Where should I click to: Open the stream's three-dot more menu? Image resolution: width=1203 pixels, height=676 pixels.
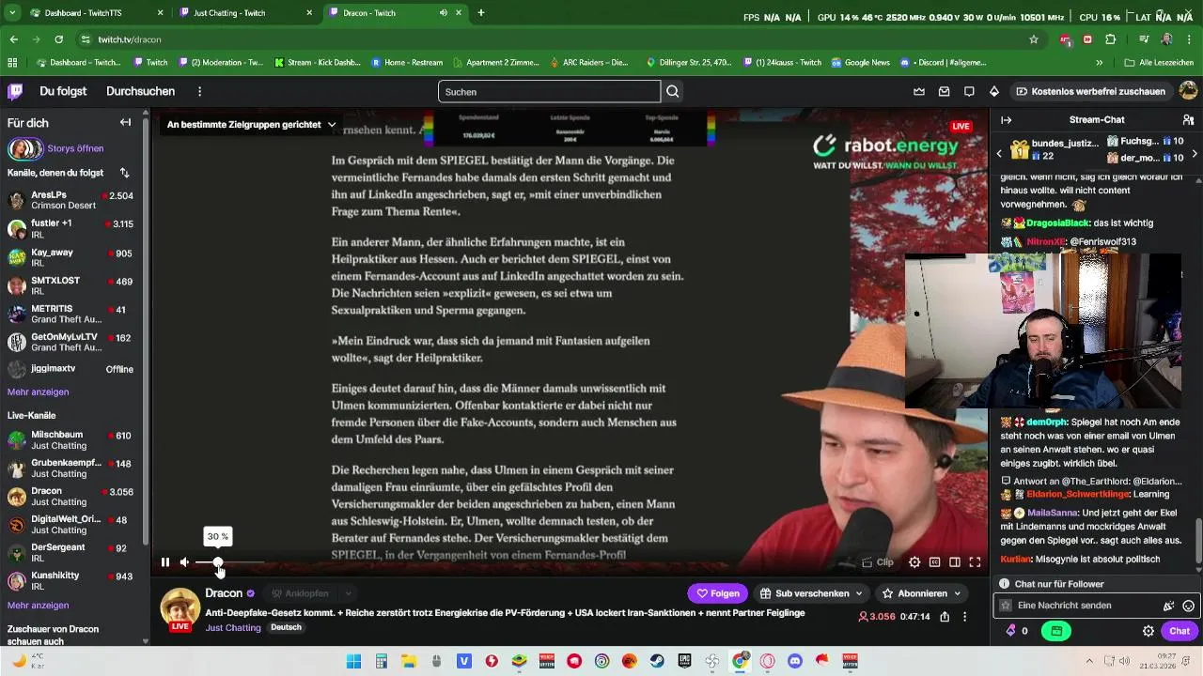(x=964, y=617)
